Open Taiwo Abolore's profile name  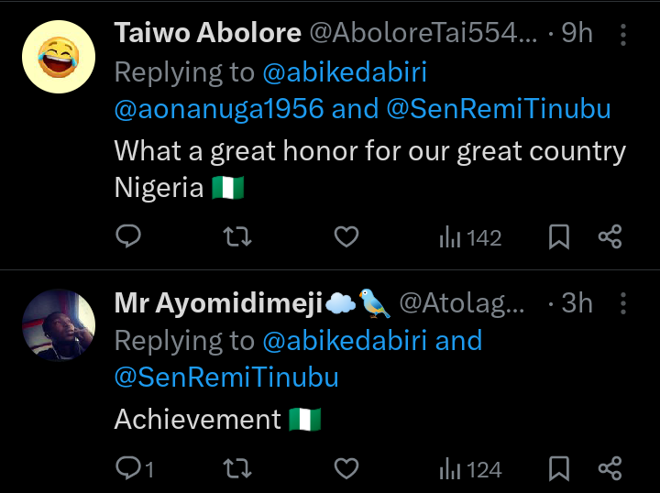coord(207,34)
